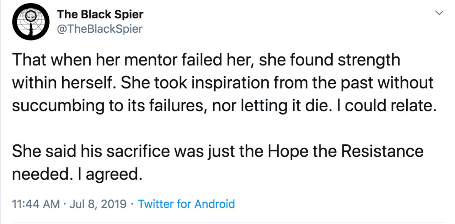The image size is (455, 224).
Task: Click the Twitter for Android source link
Action: (x=186, y=204)
